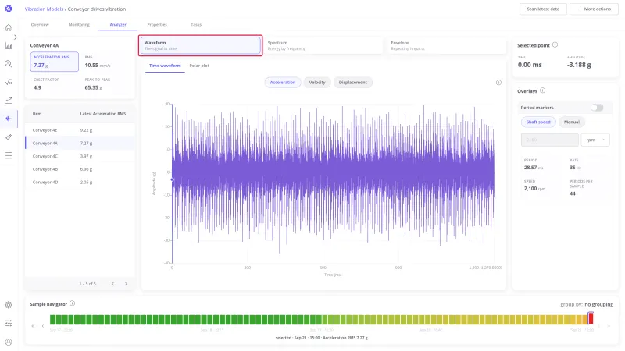Select Conveyor 4E row

80,130
